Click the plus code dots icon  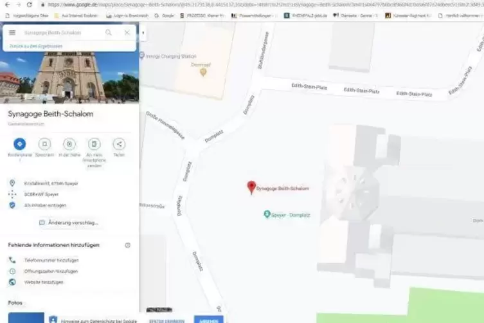pyautogui.click(x=12, y=194)
